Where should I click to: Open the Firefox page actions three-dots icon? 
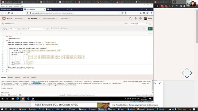tap(119, 13)
